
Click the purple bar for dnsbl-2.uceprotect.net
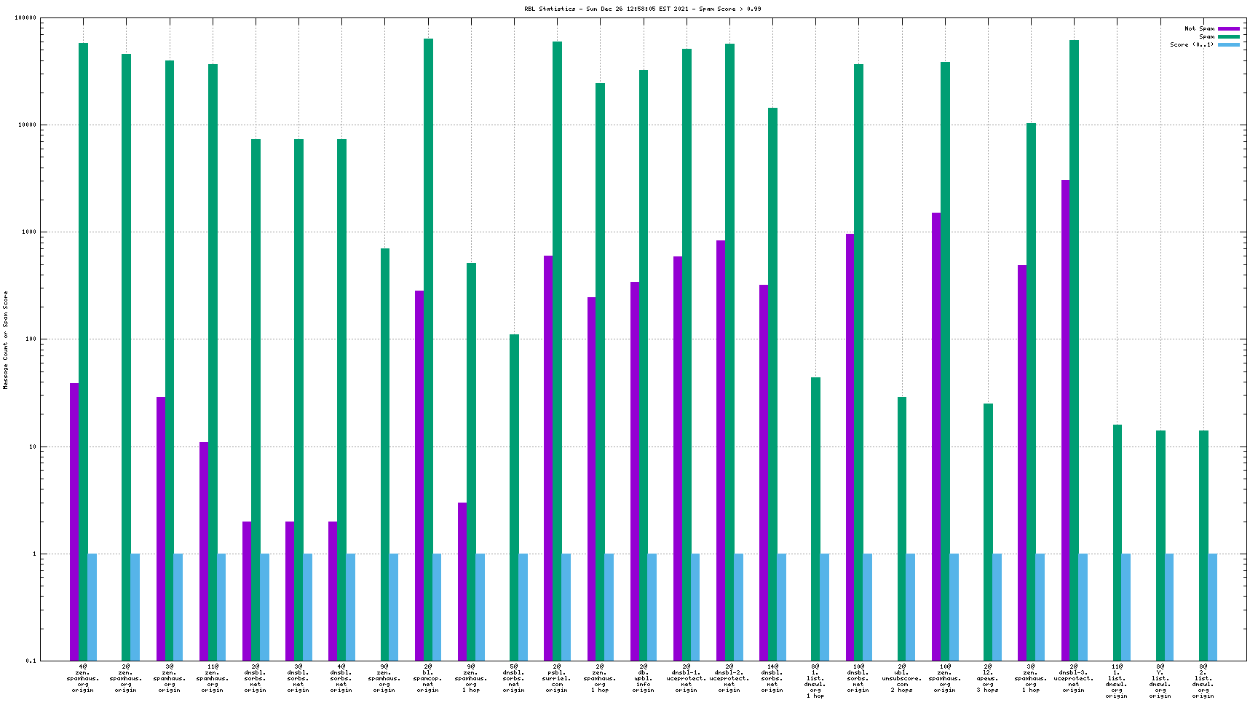[721, 450]
